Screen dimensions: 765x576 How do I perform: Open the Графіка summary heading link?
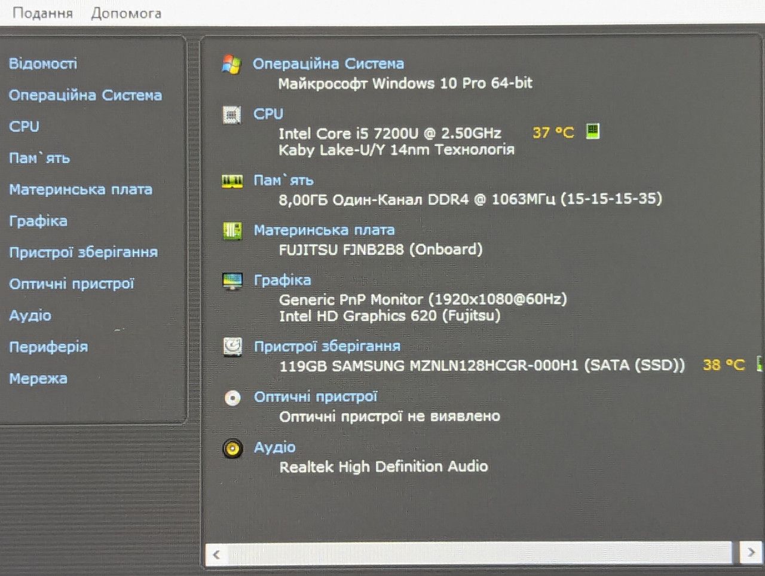[x=282, y=280]
